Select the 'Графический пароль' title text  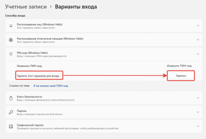(x=30, y=125)
